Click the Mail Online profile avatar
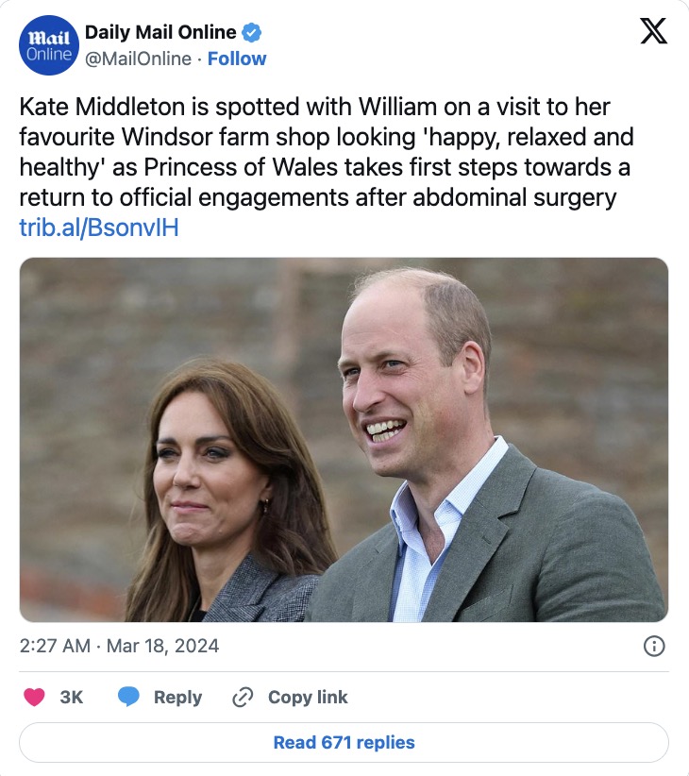The height and width of the screenshot is (776, 689). click(46, 45)
